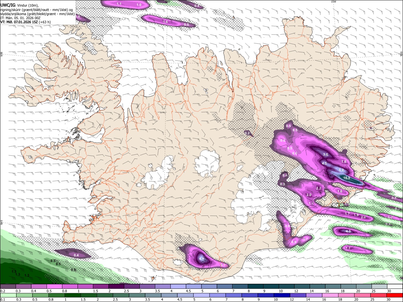Click the 15W longitude label

pyautogui.click(x=333, y=2)
